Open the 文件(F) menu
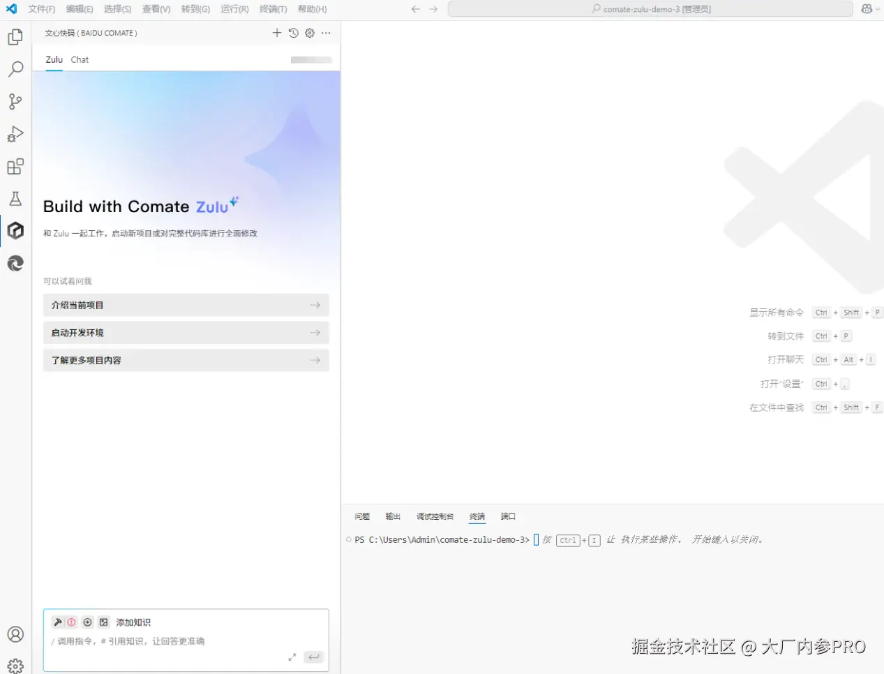 pos(41,9)
